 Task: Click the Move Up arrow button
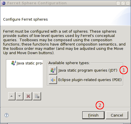(x=12, y=96)
